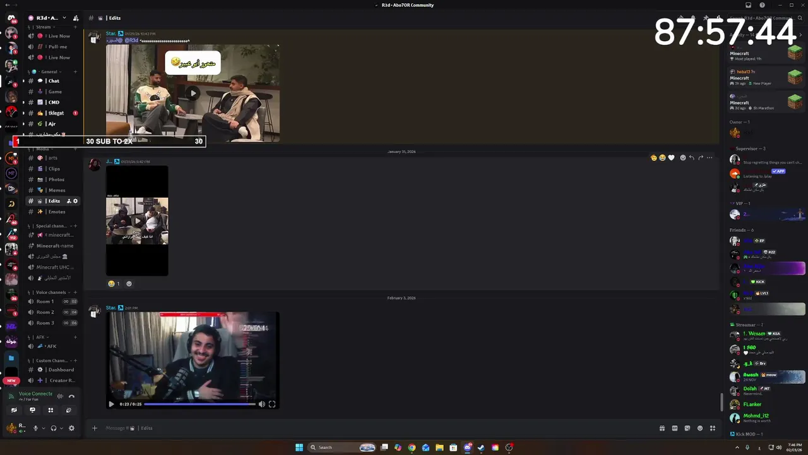Add reaction from hover toolbar smiley

pos(682,157)
